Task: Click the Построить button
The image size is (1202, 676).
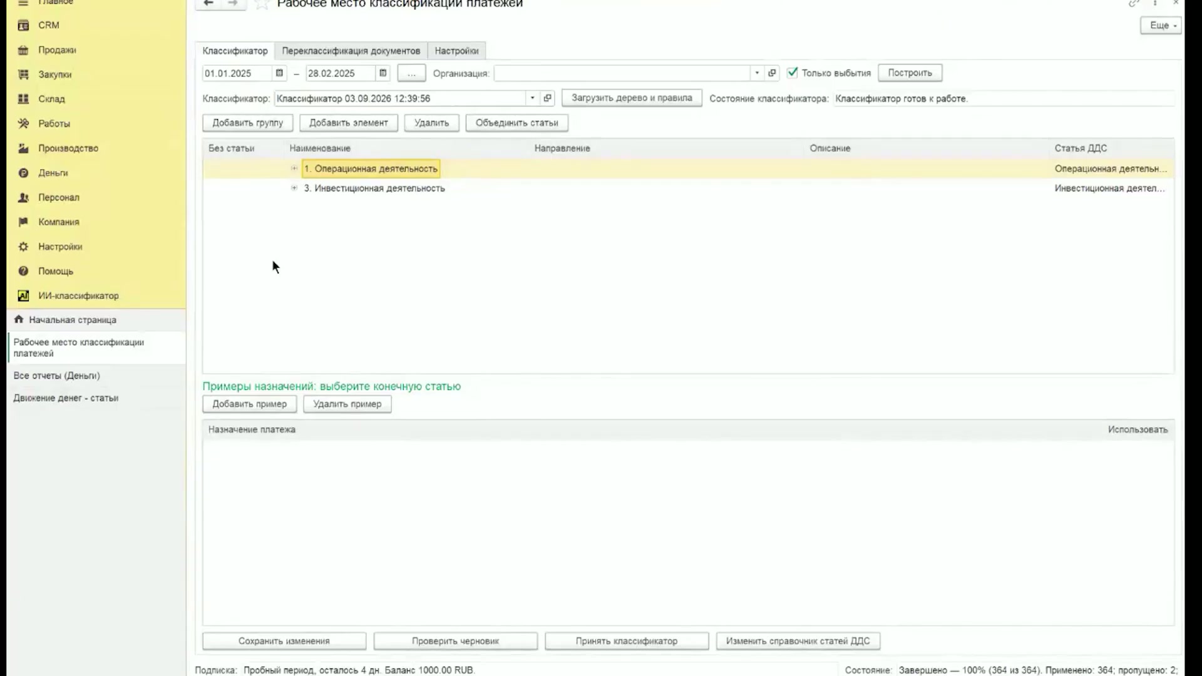Action: click(910, 73)
